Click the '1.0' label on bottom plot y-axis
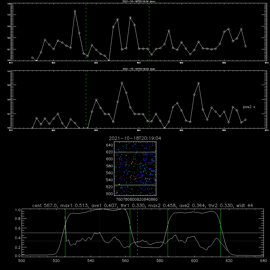 tap(18, 210)
